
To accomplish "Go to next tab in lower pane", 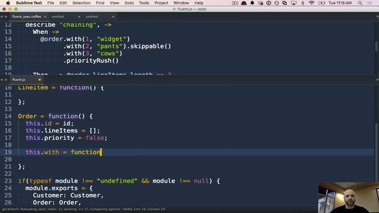I will 6,80.
